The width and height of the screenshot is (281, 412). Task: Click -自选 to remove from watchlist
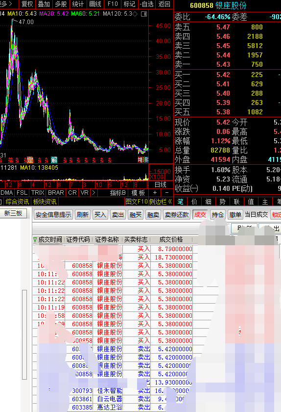(147, 4)
